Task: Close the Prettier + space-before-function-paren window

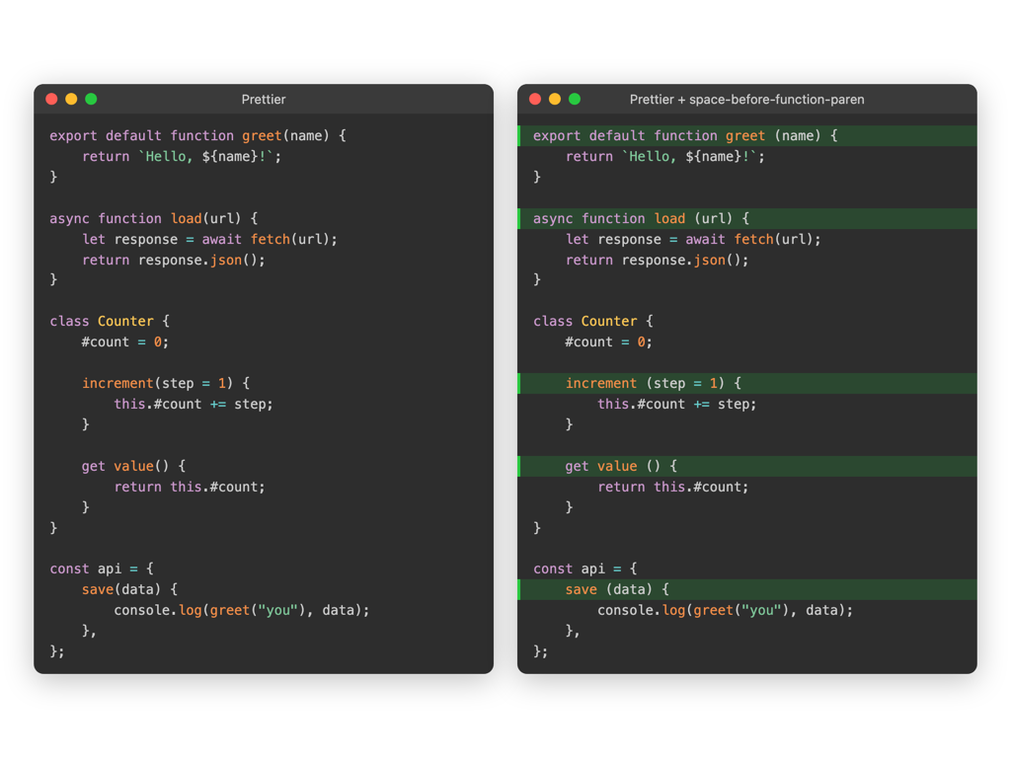Action: coord(535,99)
